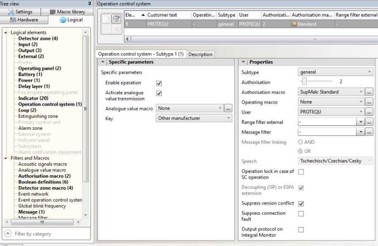The width and height of the screenshot is (378, 246).
Task: Open the Authorisation macro dropdown
Action: (x=331, y=92)
